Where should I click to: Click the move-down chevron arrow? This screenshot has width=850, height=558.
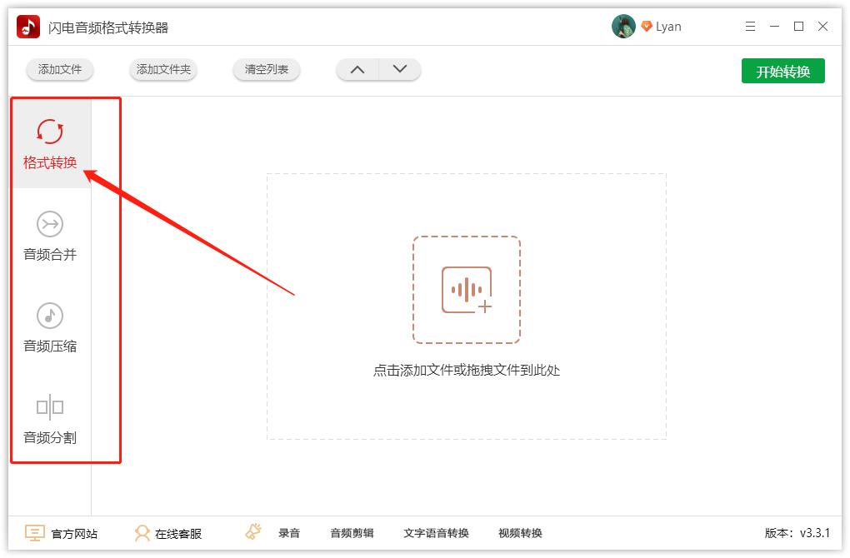click(398, 70)
